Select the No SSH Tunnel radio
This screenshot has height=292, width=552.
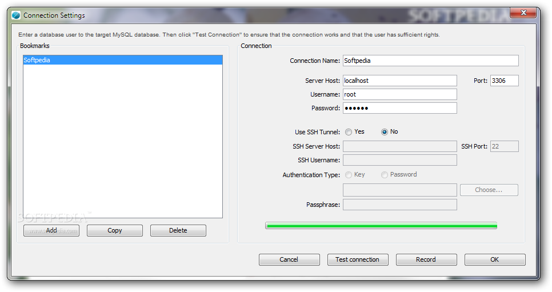[x=385, y=132]
